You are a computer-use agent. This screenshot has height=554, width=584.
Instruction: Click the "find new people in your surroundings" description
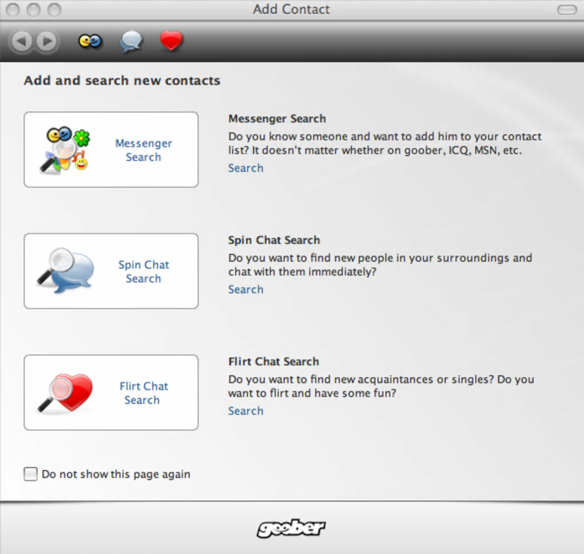tap(380, 265)
